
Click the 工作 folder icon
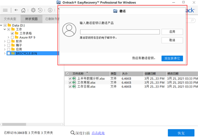click(x=13, y=29)
